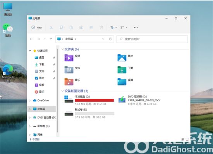Select OneDrive in the navigation pane
The width and height of the screenshot is (213, 154).
(43, 100)
